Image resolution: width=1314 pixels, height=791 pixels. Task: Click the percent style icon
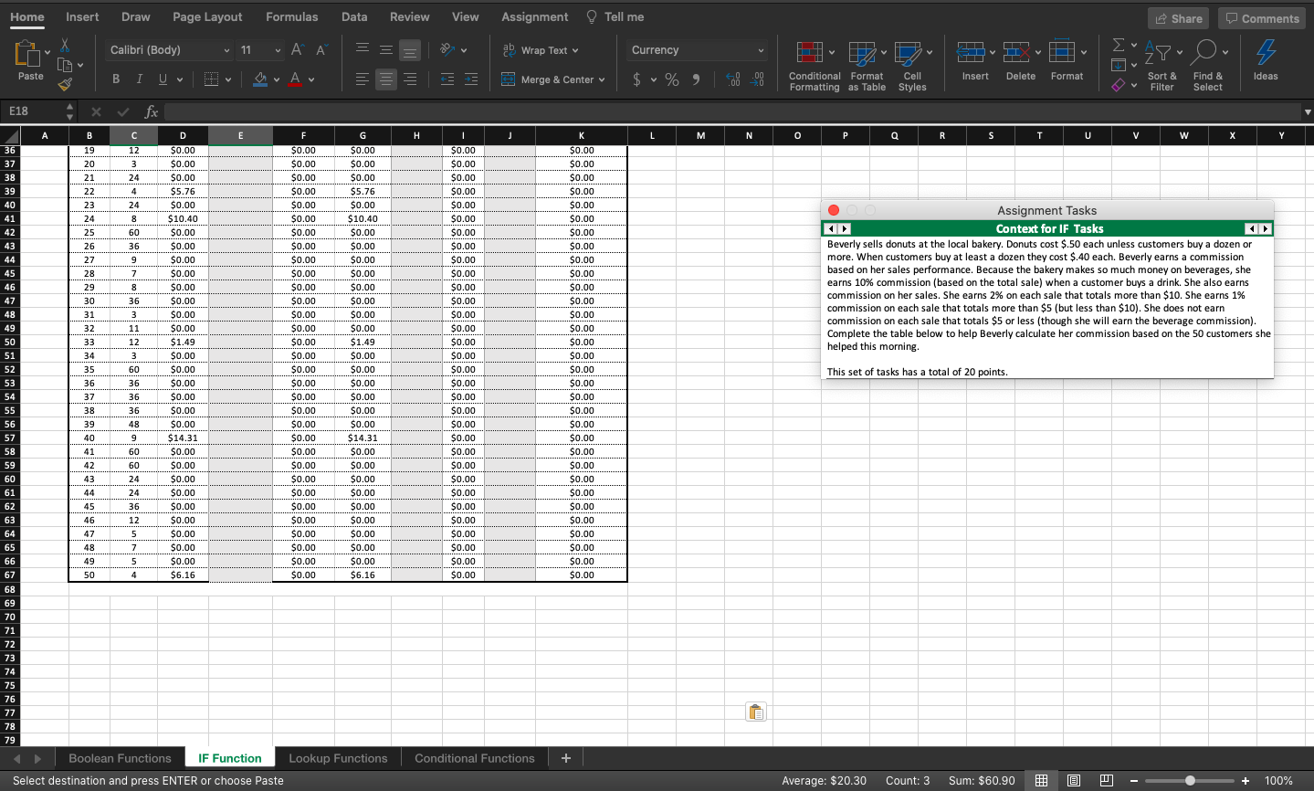672,80
